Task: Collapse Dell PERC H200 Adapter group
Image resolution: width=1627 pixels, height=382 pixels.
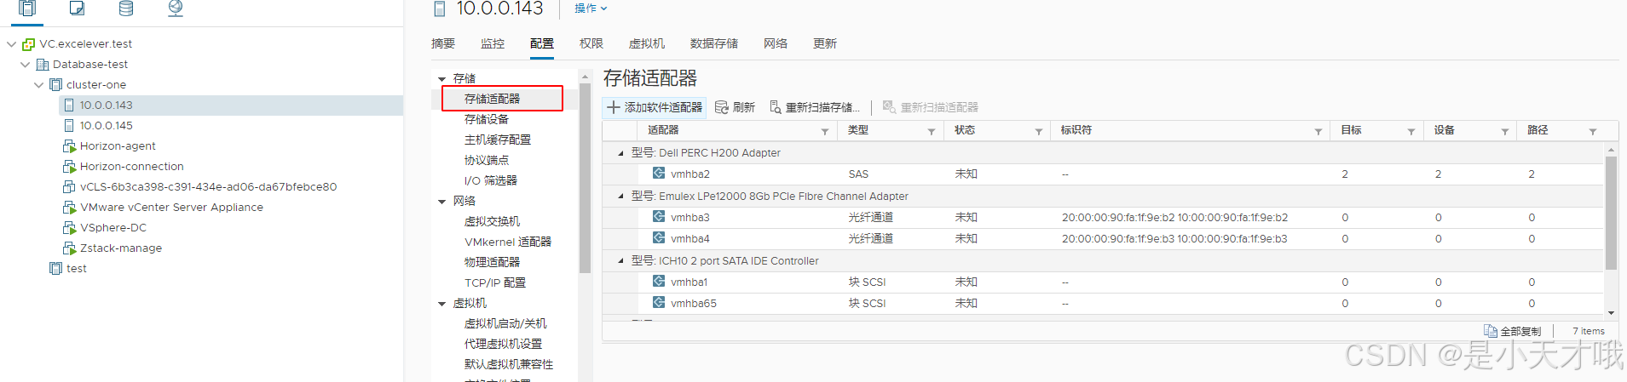Action: pos(620,153)
